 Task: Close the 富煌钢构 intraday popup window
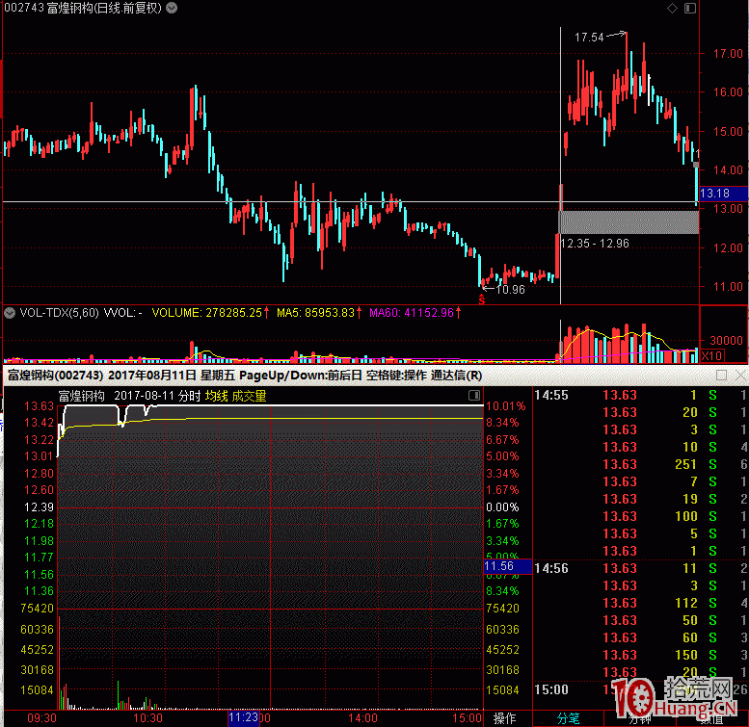(x=741, y=376)
